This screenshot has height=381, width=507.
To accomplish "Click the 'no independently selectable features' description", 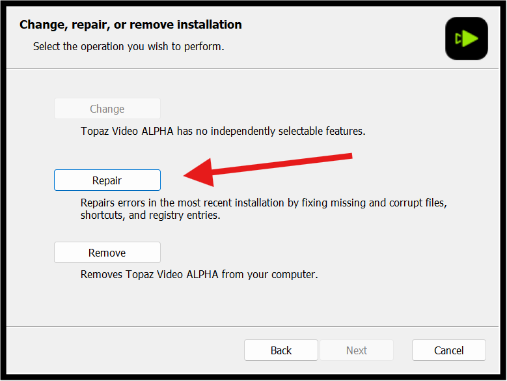I will pyautogui.click(x=223, y=131).
